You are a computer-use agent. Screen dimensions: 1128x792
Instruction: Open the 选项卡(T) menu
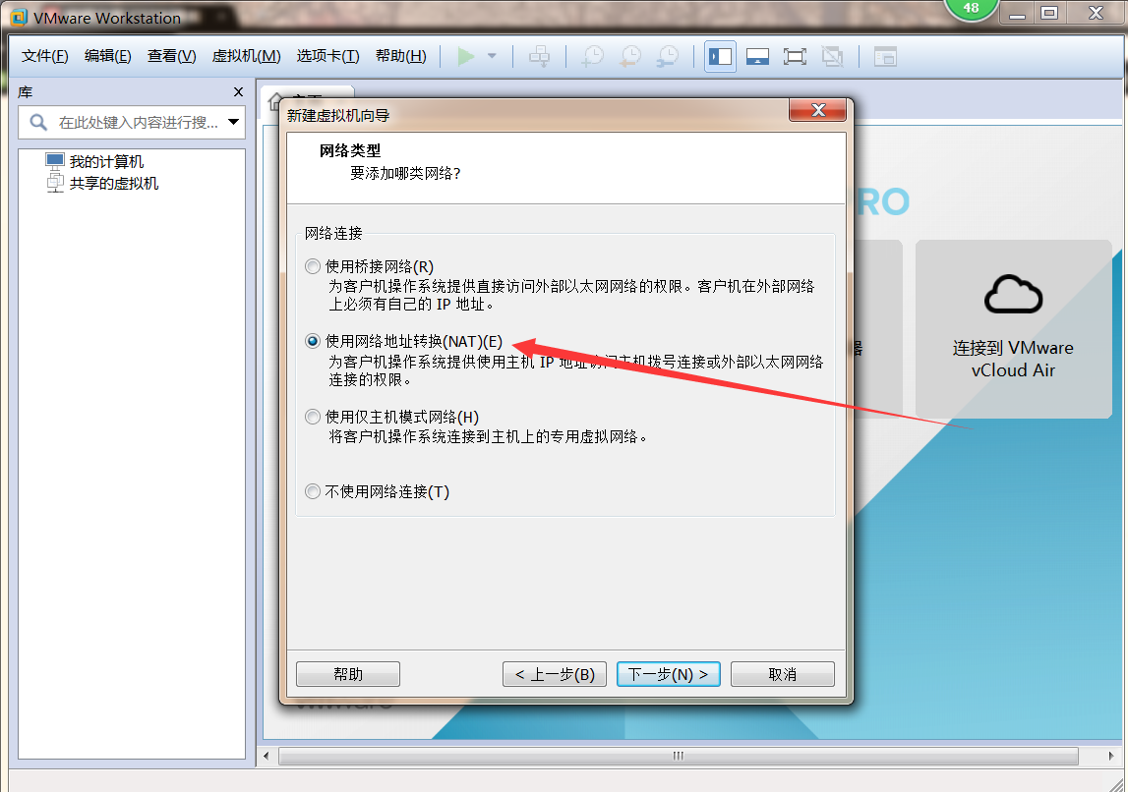coord(328,56)
